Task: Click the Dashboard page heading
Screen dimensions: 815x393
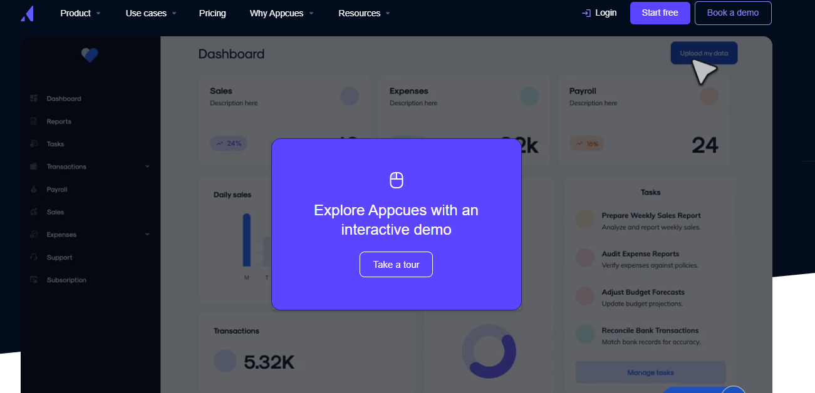Action: pyautogui.click(x=231, y=54)
